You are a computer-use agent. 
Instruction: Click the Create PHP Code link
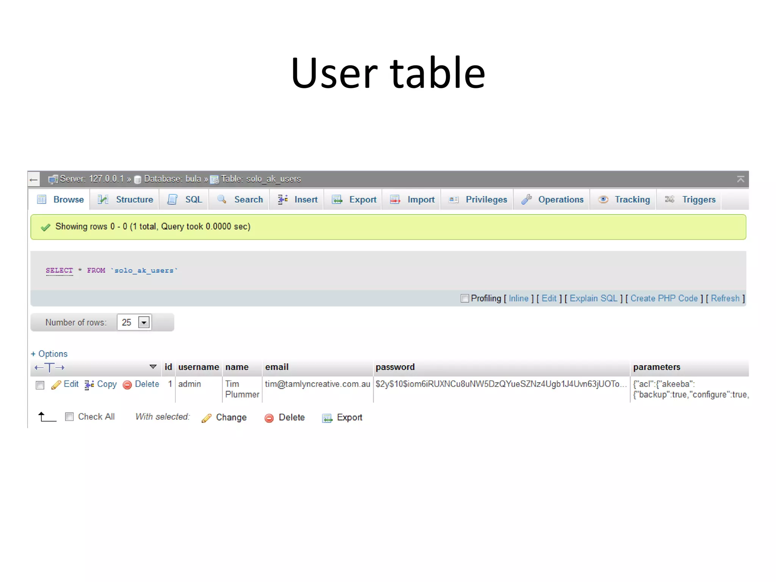pos(664,299)
